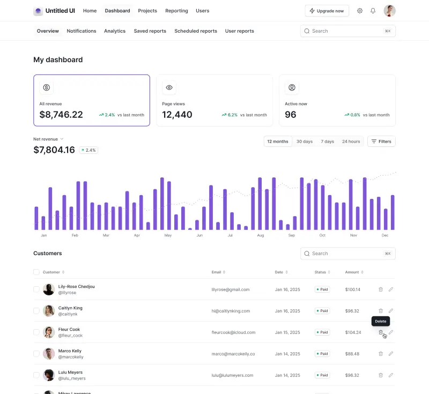Viewport: 429px width, 394px height.
Task: Click the profile avatar in the top right
Action: pos(389,11)
